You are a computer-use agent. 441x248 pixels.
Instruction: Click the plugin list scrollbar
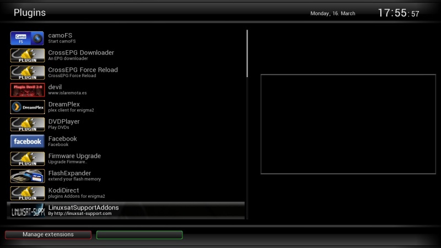point(247,124)
